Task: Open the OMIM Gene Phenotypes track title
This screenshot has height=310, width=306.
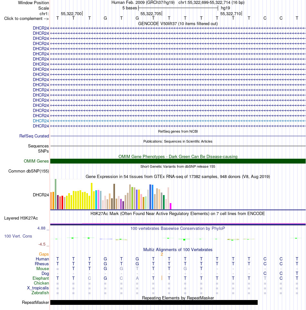Action: tap(178, 156)
